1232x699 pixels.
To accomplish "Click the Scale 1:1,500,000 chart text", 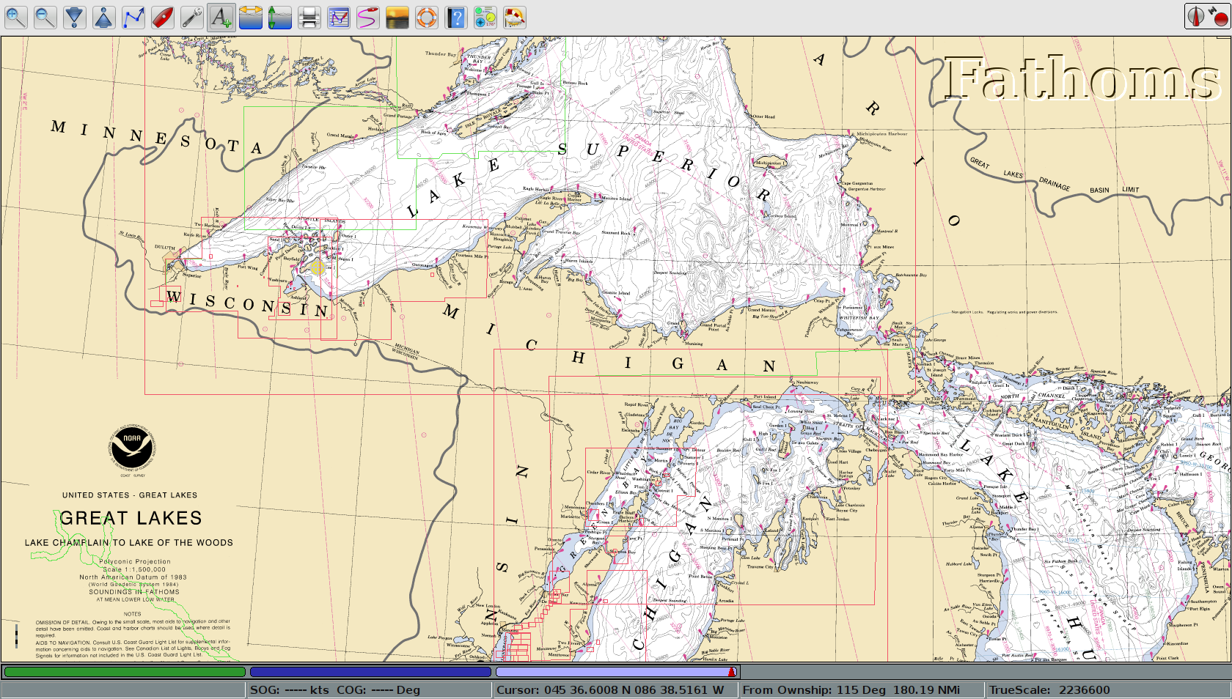I will tap(134, 569).
